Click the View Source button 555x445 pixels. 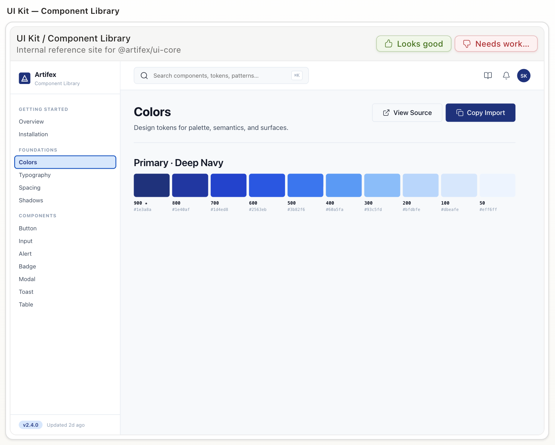(407, 113)
